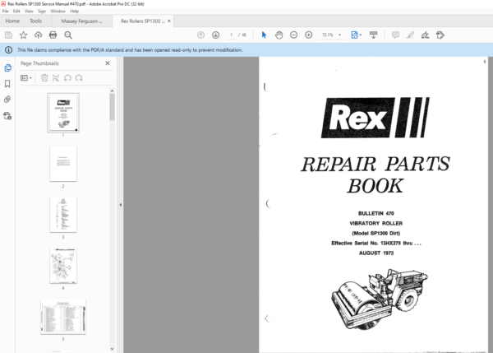Click the Zoom in plus icon
493x353 pixels.
(x=308, y=35)
